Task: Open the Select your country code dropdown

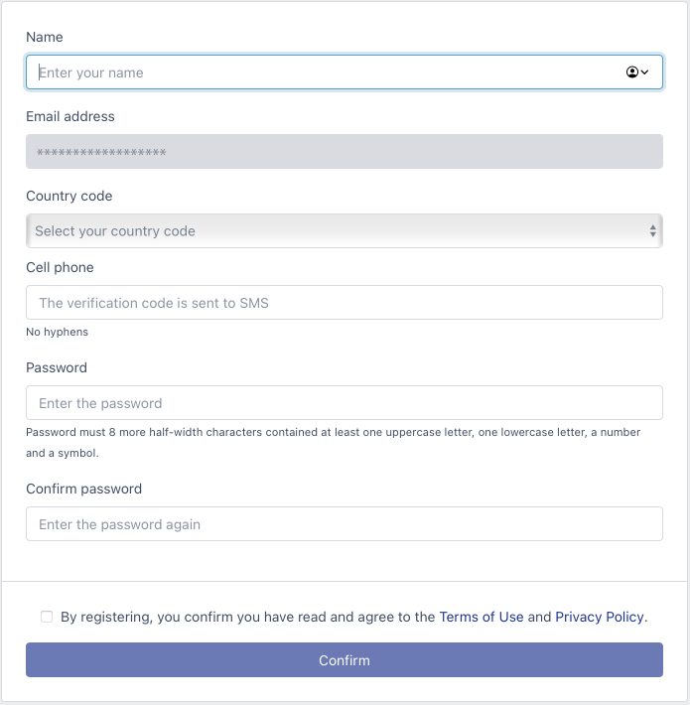Action: 345,230
